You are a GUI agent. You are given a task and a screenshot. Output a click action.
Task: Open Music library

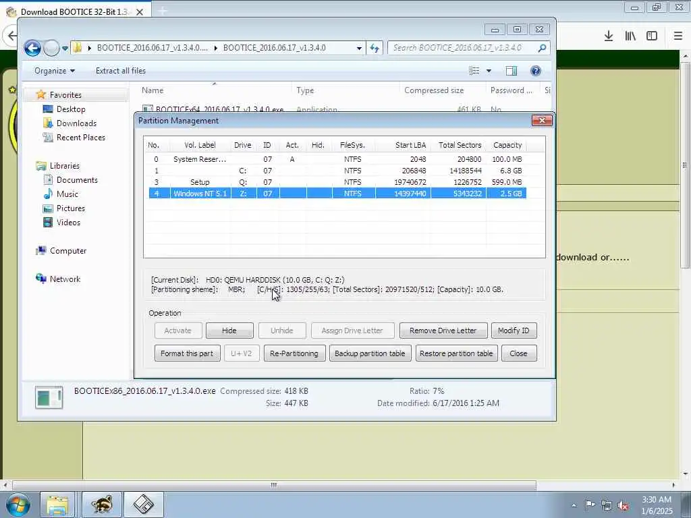[67, 194]
